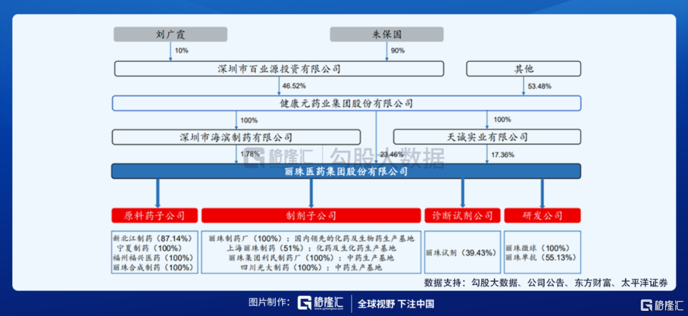The height and width of the screenshot is (316, 688).
Task: Click the 10% label under 刘广霞
Action: 182,51
